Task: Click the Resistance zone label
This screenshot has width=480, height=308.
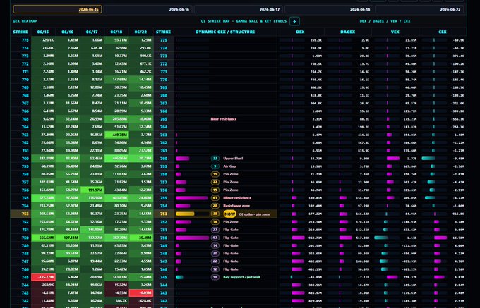Action: [236, 206]
